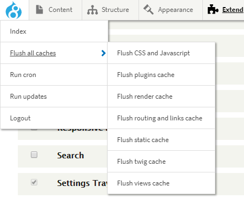Click Run cron menu entry

[54, 75]
